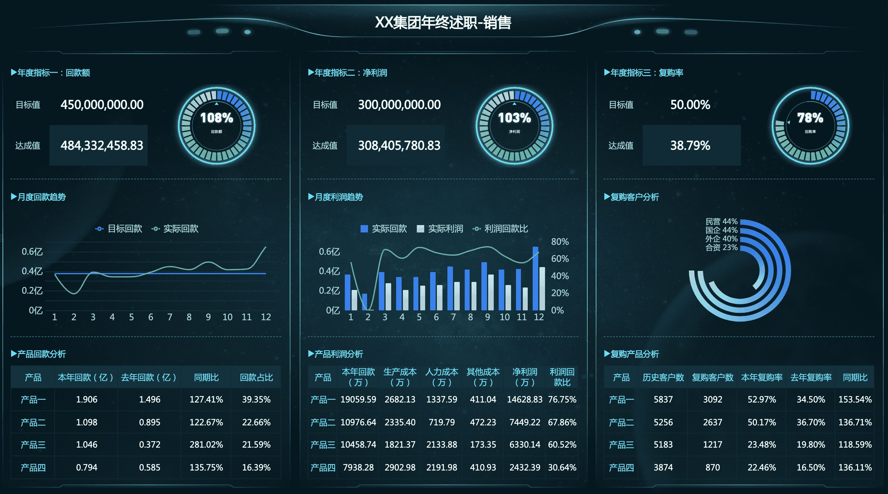
Task: Click the 复购产品分析 section heading
Action: click(632, 354)
